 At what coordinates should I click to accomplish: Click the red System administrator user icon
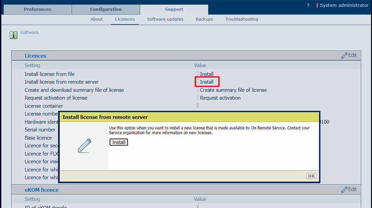click(316, 5)
